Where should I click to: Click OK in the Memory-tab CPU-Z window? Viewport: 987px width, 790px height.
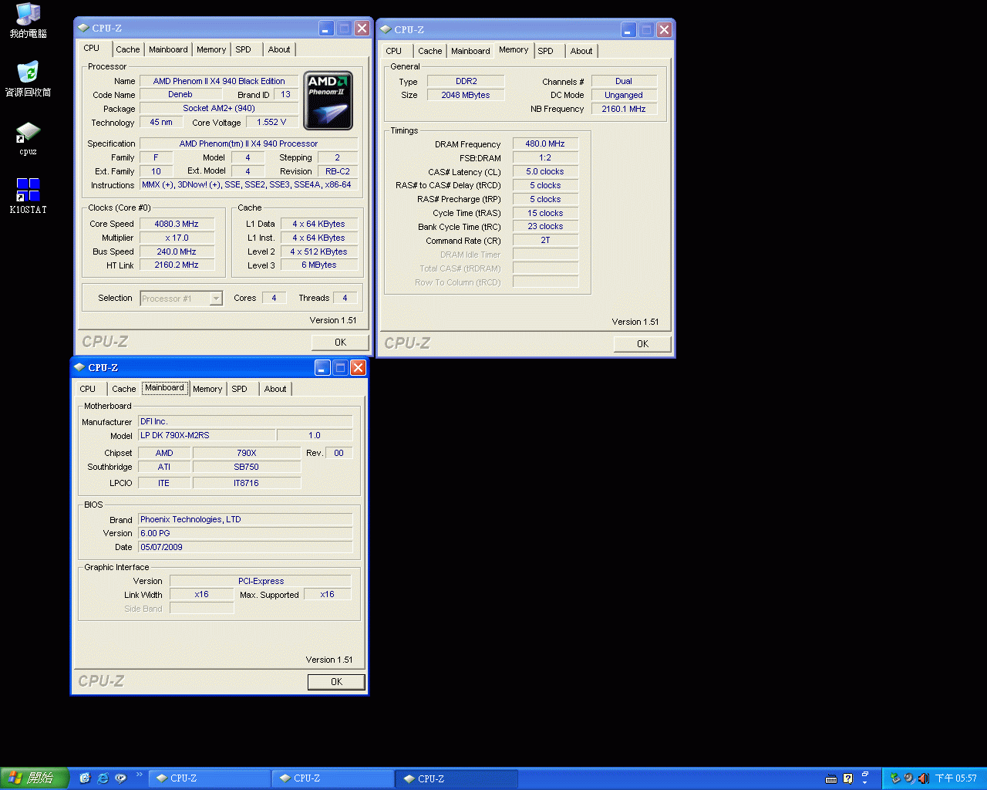tap(642, 344)
